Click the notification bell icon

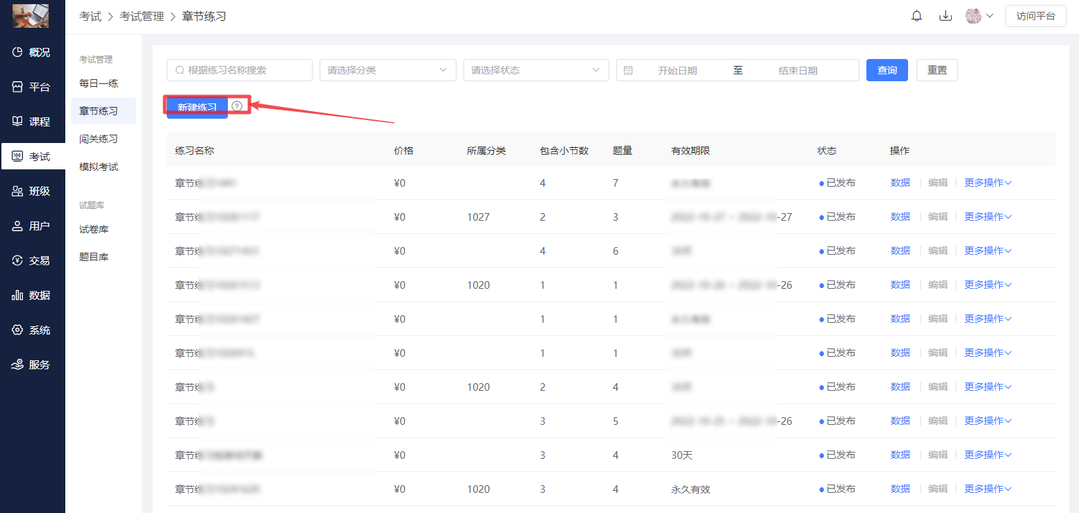[916, 16]
